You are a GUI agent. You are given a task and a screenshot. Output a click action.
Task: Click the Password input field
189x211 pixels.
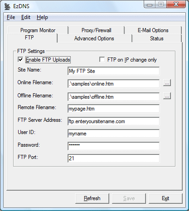[x=113, y=146]
